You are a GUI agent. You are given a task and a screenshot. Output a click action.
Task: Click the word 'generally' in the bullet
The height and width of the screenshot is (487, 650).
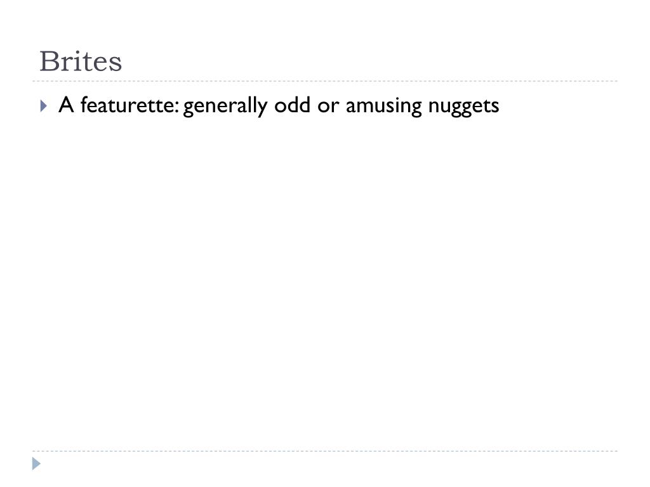point(225,106)
